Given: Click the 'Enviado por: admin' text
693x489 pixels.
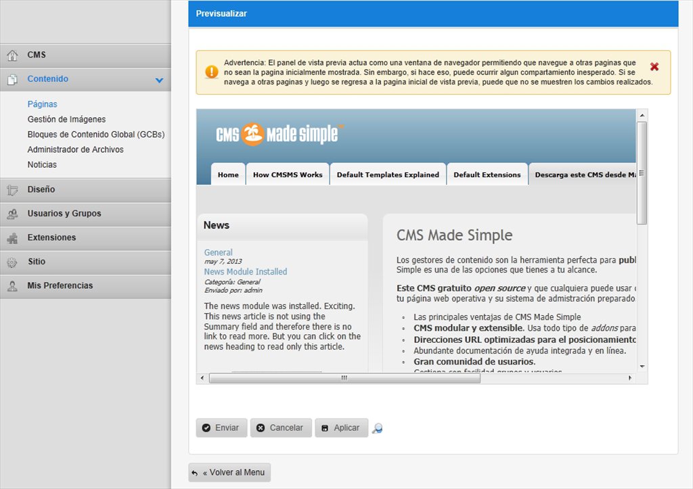Looking at the screenshot, I should coord(233,291).
